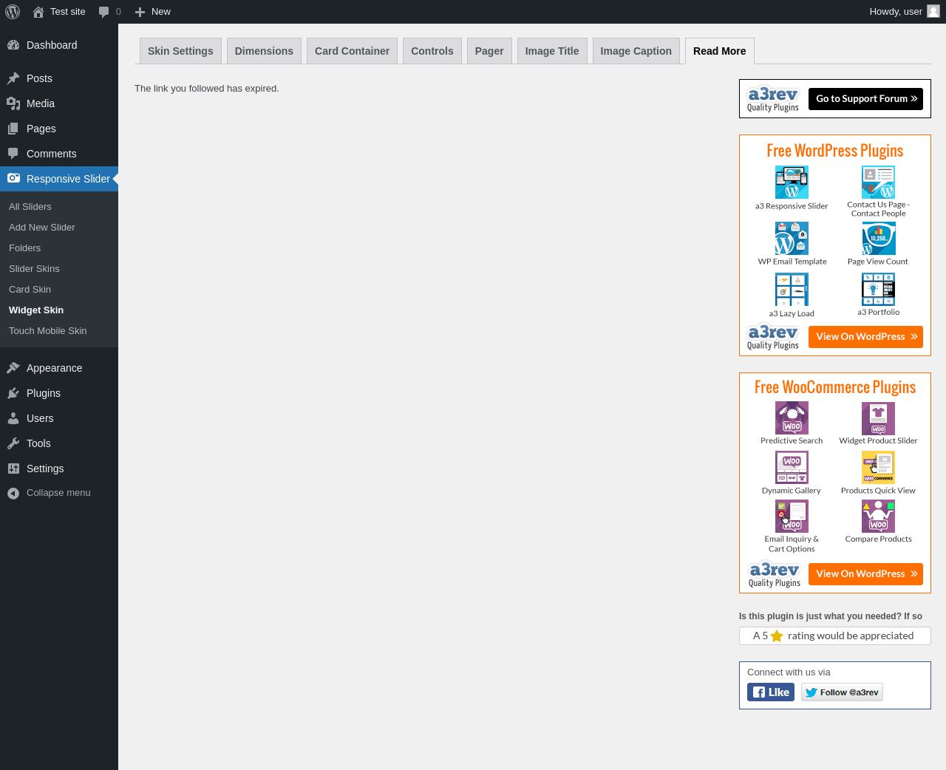Click the Contact Us Page plugin icon

coord(878,182)
